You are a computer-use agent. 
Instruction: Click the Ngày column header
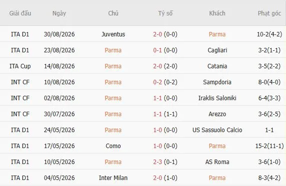tap(59, 13)
